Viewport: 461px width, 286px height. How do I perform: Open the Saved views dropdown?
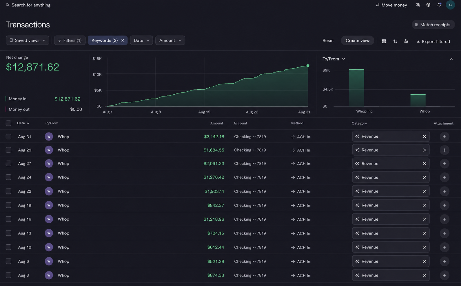click(x=28, y=40)
